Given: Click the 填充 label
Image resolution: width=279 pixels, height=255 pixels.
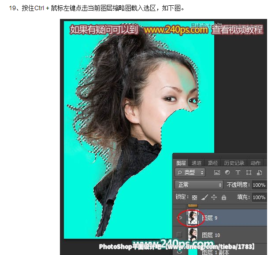Looking at the screenshot, I should [x=244, y=197].
